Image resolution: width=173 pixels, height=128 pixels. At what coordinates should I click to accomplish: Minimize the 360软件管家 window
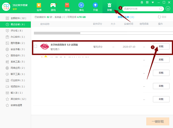pos(159,2)
